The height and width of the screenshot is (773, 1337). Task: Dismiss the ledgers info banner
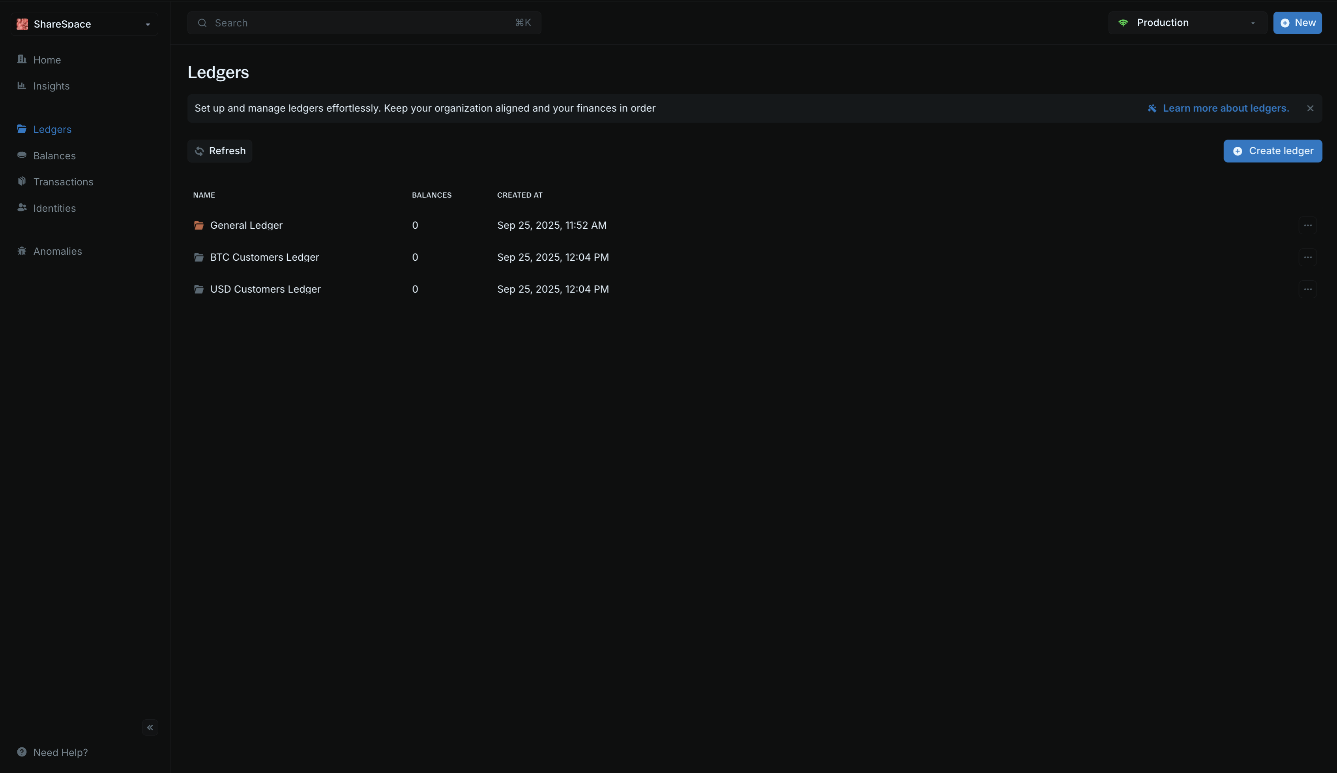click(1310, 108)
